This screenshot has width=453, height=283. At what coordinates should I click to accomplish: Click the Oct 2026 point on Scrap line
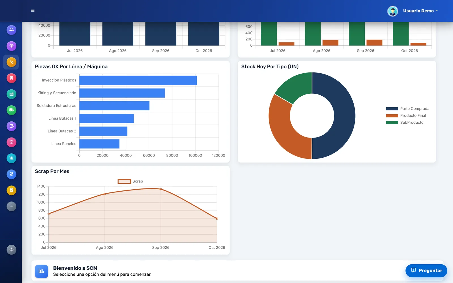217,218
